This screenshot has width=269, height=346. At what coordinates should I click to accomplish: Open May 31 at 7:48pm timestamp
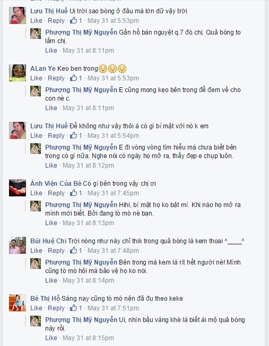pos(113,251)
